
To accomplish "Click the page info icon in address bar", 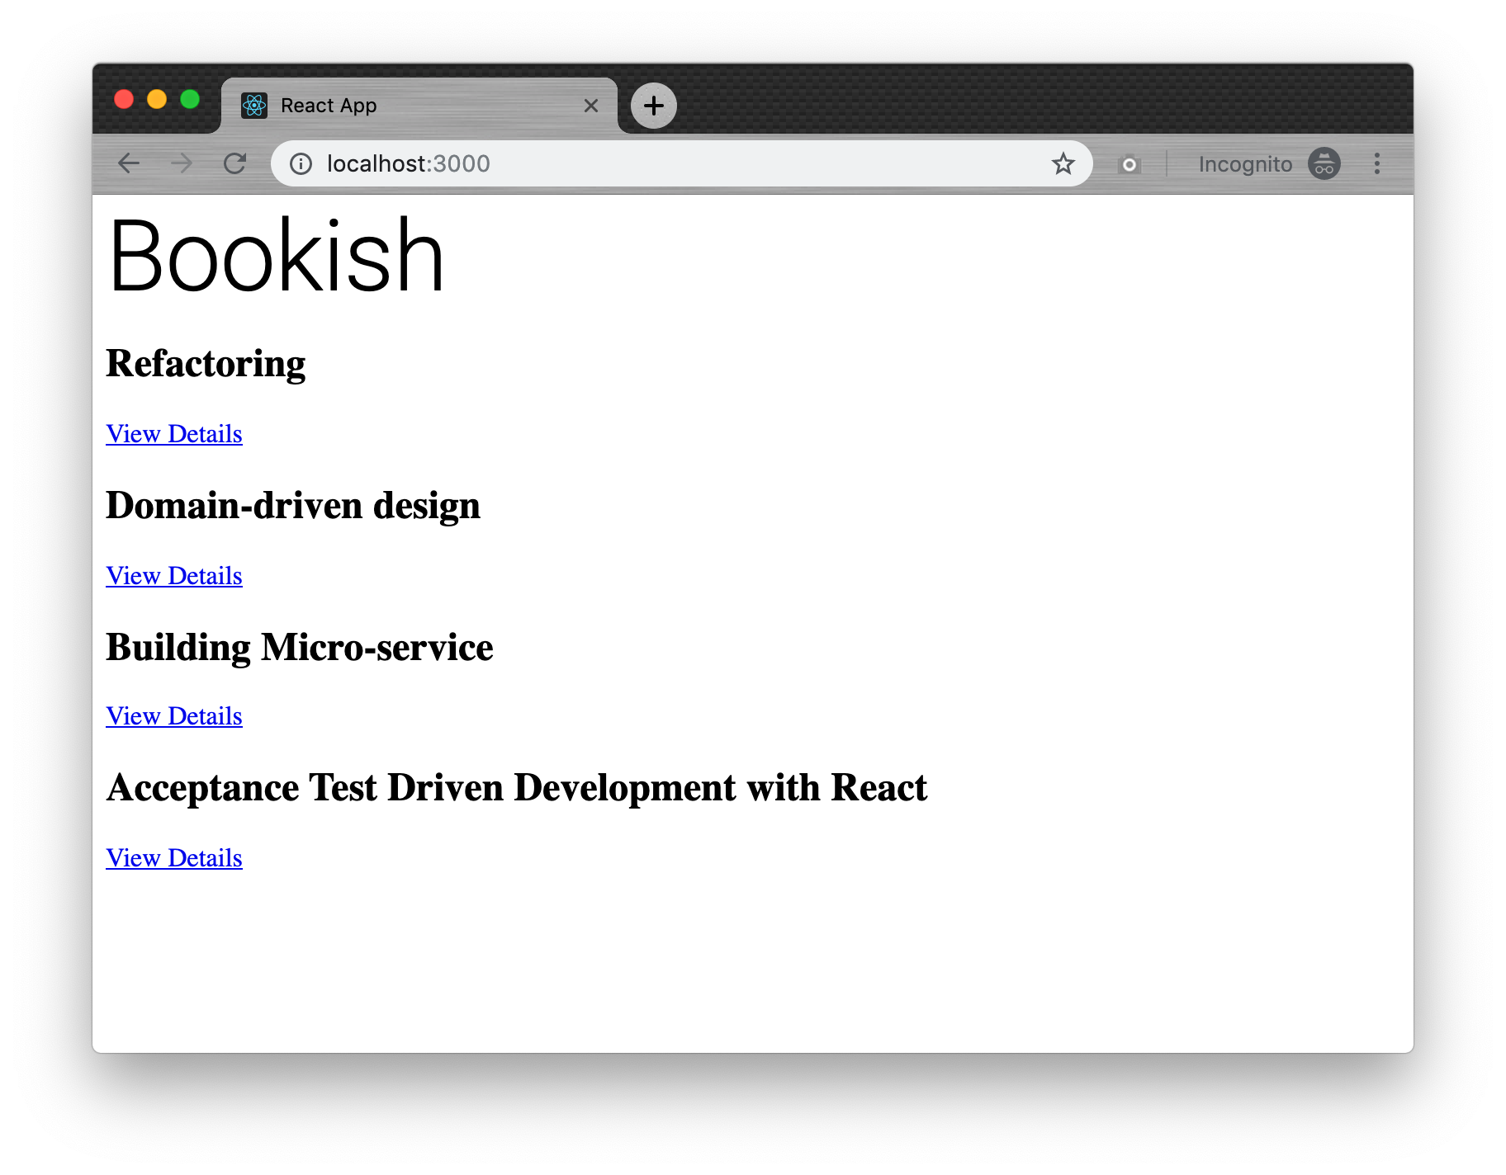I will pyautogui.click(x=301, y=163).
